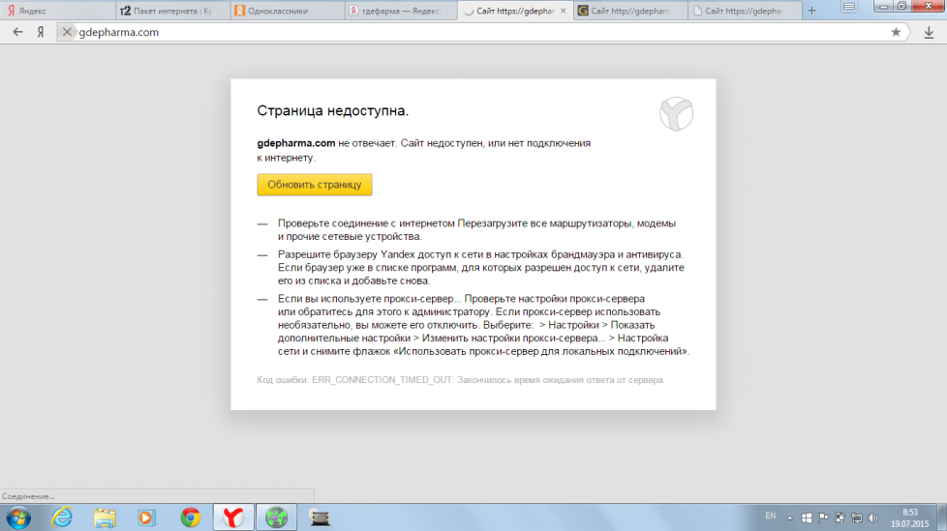
Task: Show hidden system tray icons
Action: click(790, 517)
